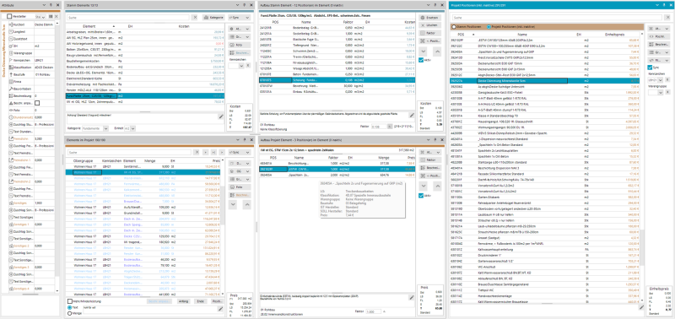Click the Ende button
The width and height of the screenshot is (675, 319).
[x=201, y=301]
